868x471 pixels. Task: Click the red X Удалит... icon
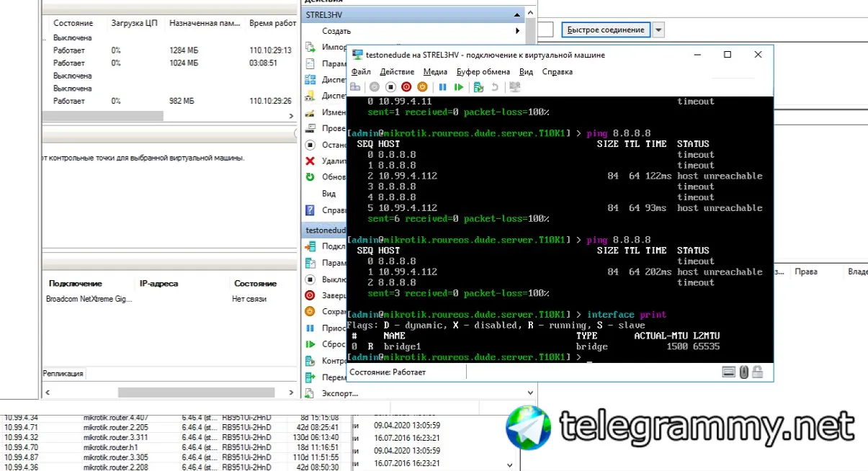click(310, 161)
